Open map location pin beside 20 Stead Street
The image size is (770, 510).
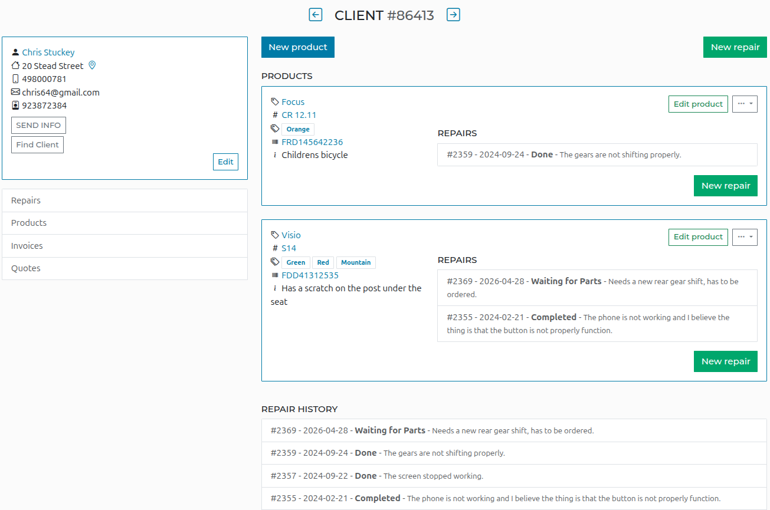tap(92, 65)
